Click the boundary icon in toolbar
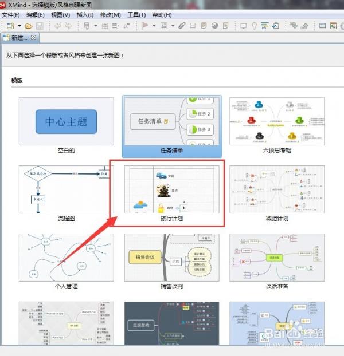Screen dimensions: 344x356 click(105, 26)
